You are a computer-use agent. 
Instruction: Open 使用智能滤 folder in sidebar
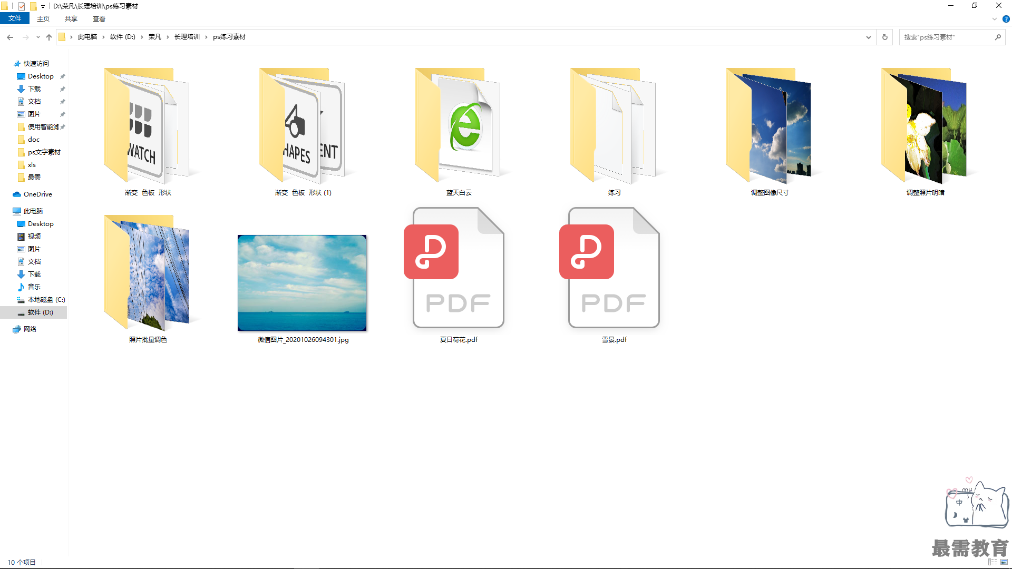(43, 127)
